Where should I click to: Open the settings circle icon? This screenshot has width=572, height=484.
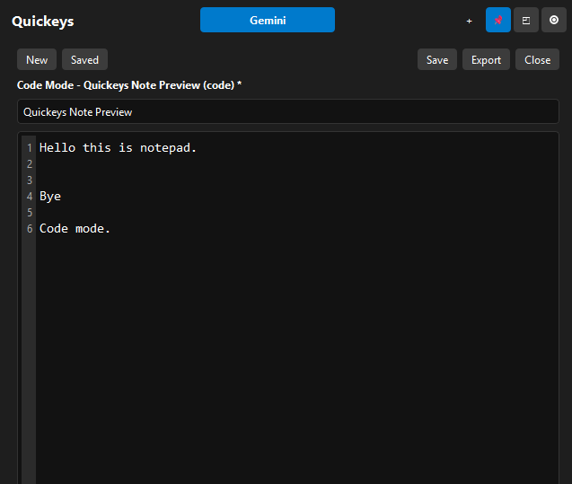point(554,20)
